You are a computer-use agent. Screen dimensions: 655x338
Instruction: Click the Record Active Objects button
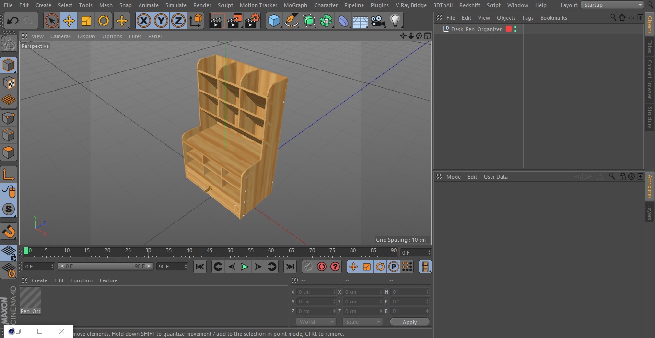(x=308, y=267)
